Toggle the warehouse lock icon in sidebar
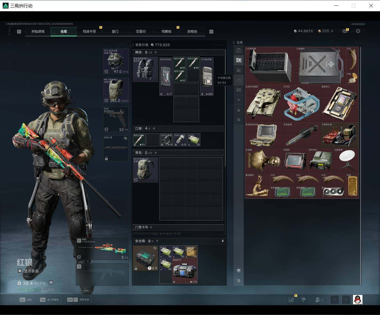 [x=239, y=110]
